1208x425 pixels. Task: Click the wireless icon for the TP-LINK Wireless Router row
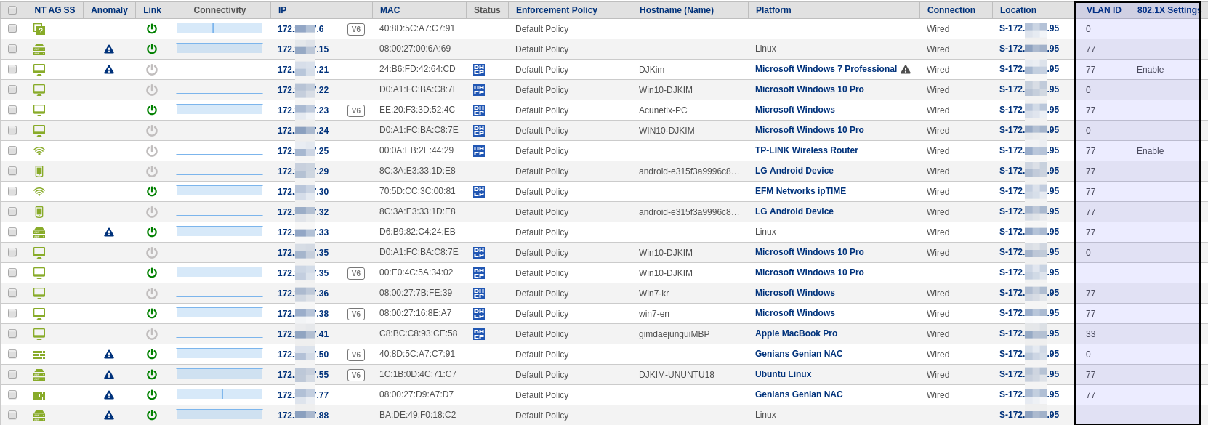click(39, 151)
